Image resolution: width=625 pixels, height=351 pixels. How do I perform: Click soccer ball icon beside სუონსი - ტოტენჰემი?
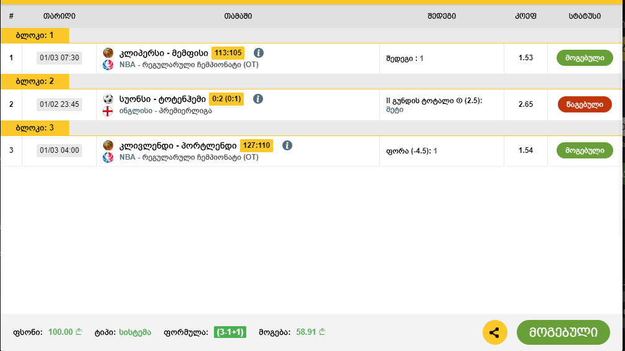(x=108, y=99)
